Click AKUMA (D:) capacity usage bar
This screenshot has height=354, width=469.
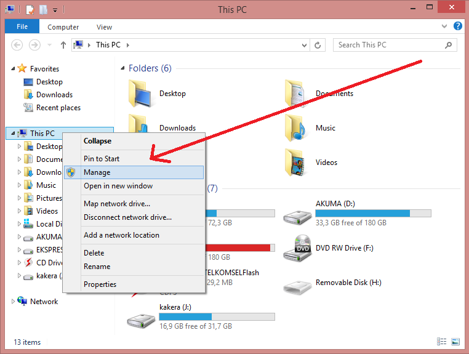[x=373, y=214]
